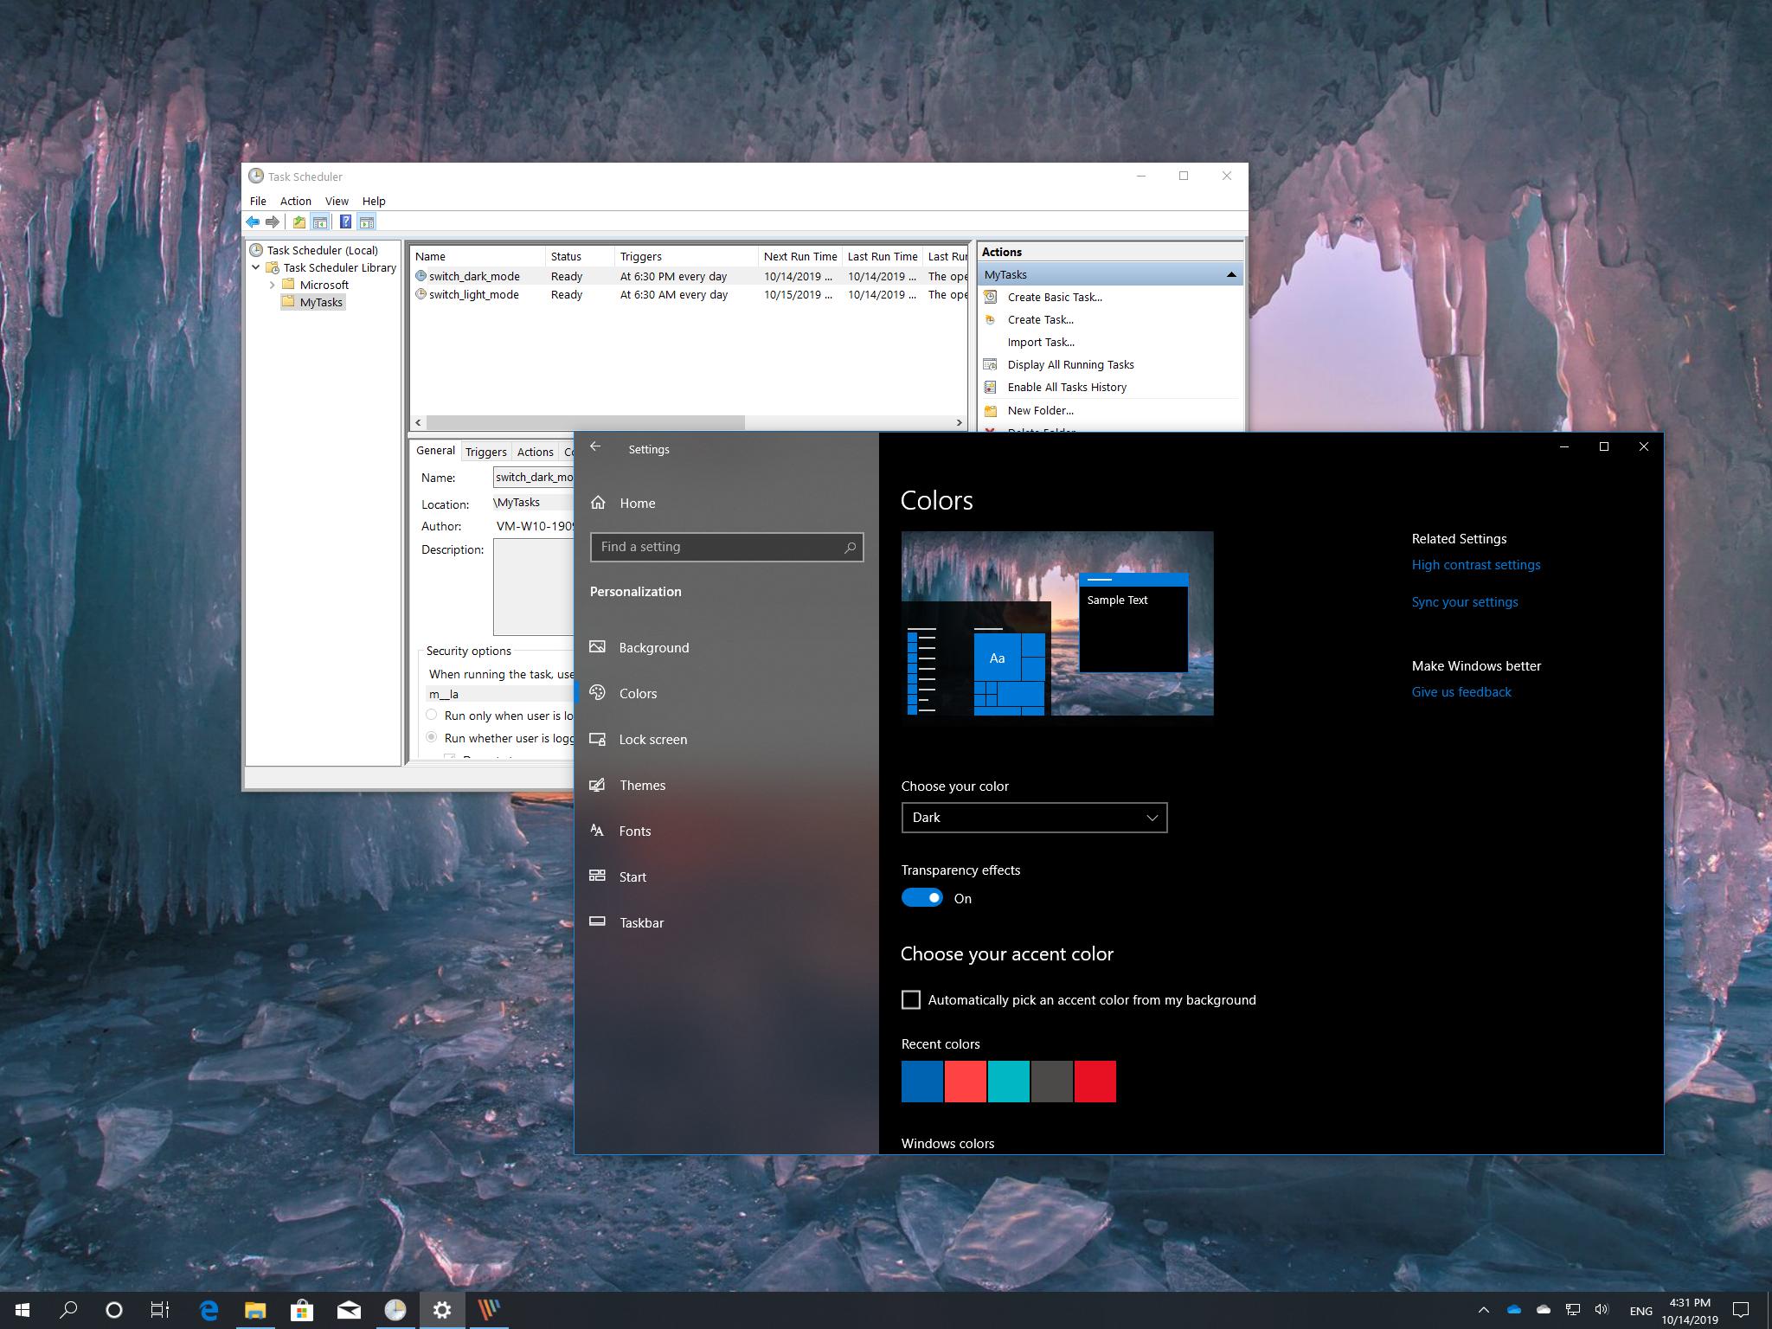Pick the coral recent color swatch
Image resolution: width=1772 pixels, height=1329 pixels.
[966, 1082]
